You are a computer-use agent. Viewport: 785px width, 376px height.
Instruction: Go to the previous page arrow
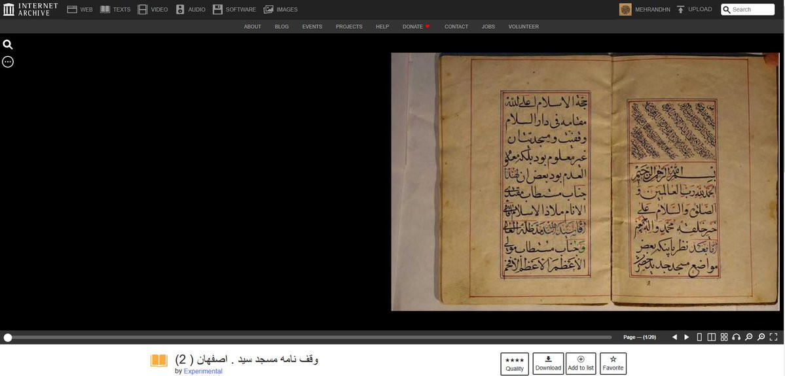[674, 337]
